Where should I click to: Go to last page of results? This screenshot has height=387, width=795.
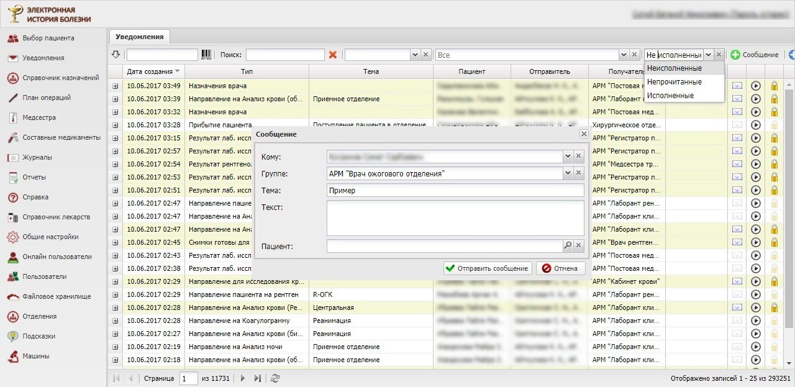[258, 378]
